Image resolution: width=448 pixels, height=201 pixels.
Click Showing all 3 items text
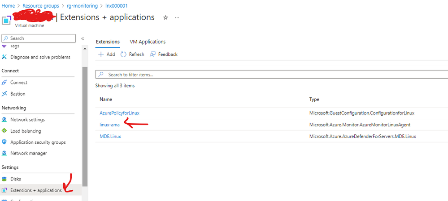(115, 85)
